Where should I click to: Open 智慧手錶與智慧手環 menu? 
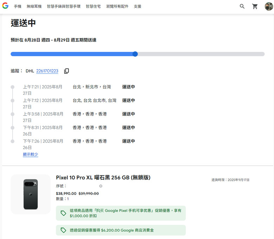click(x=64, y=6)
